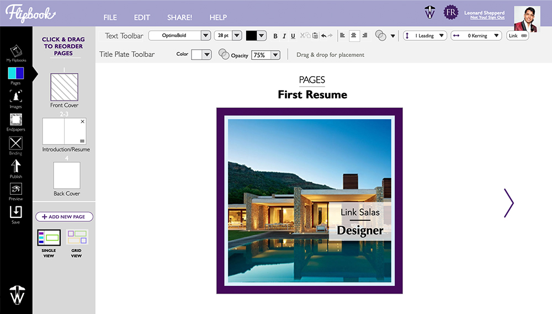Align text center

point(353,35)
